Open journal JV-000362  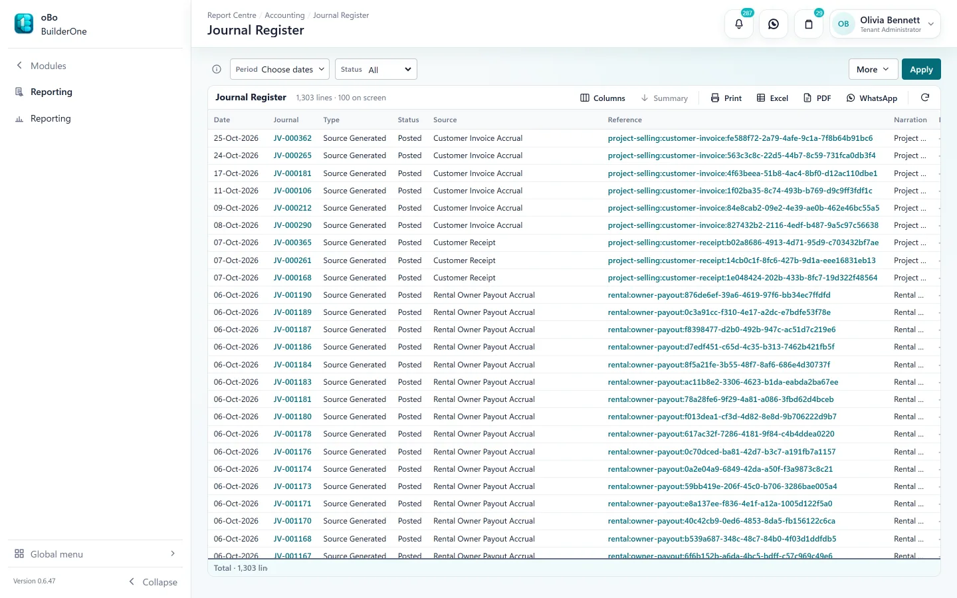[x=292, y=138]
